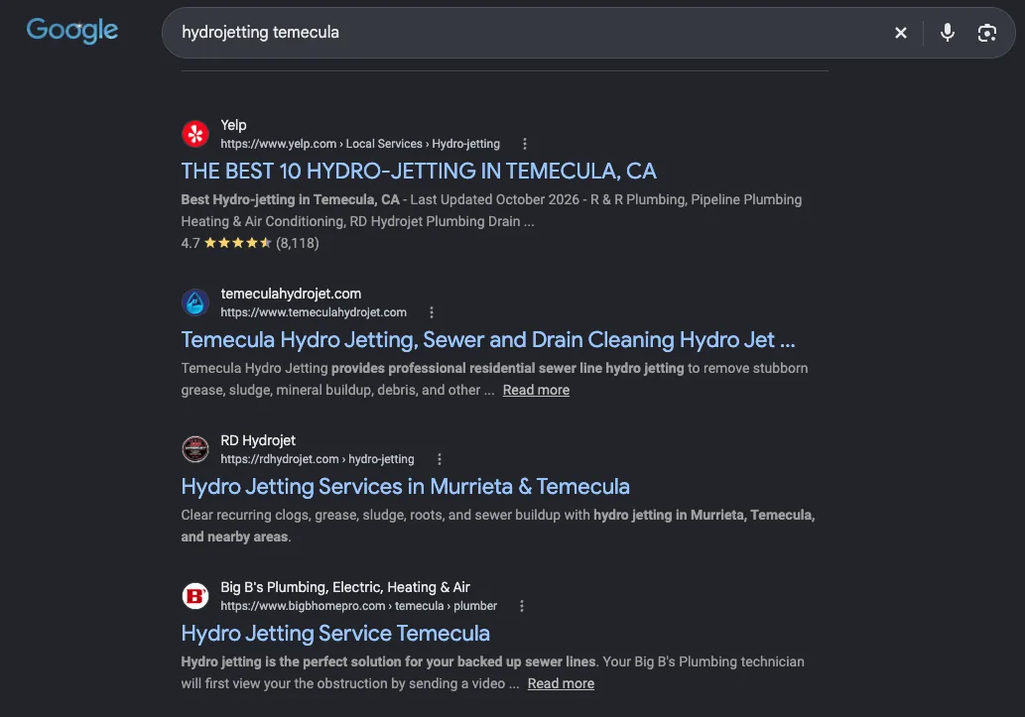Image resolution: width=1025 pixels, height=717 pixels.
Task: Click the Big B's Plumbing favicon
Action: pos(194,596)
